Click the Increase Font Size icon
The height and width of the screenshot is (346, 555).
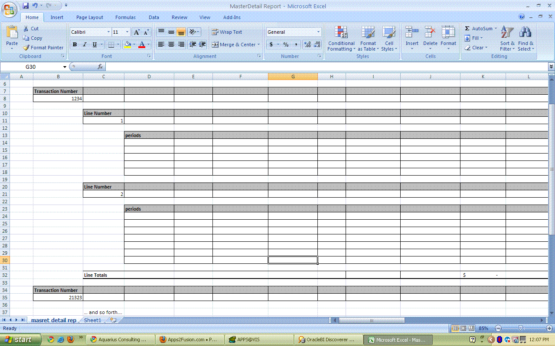point(137,32)
